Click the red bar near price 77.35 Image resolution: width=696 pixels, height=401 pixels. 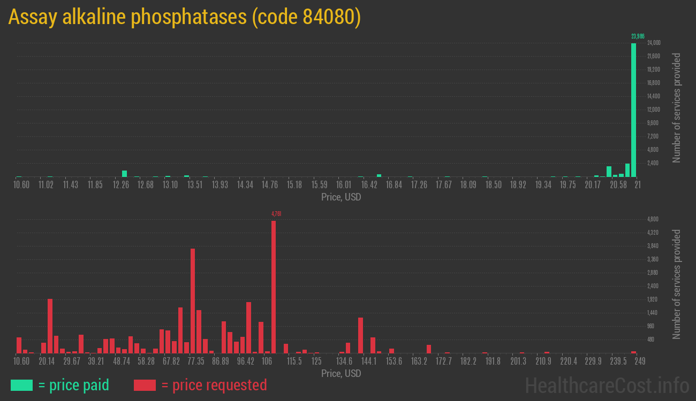pyautogui.click(x=192, y=299)
